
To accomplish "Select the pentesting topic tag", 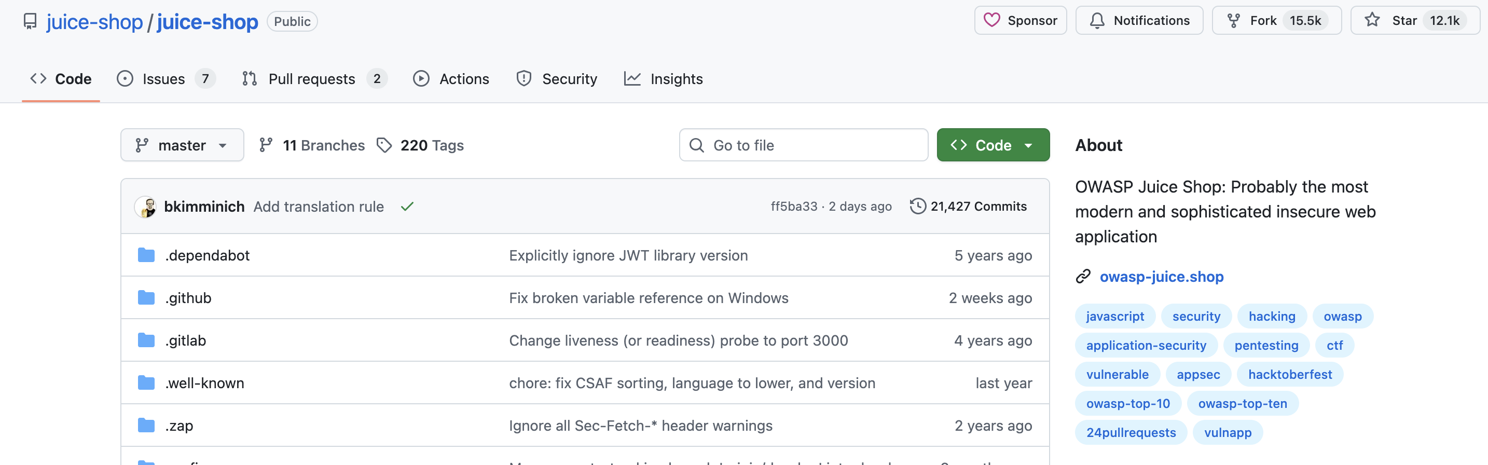I will (x=1265, y=346).
